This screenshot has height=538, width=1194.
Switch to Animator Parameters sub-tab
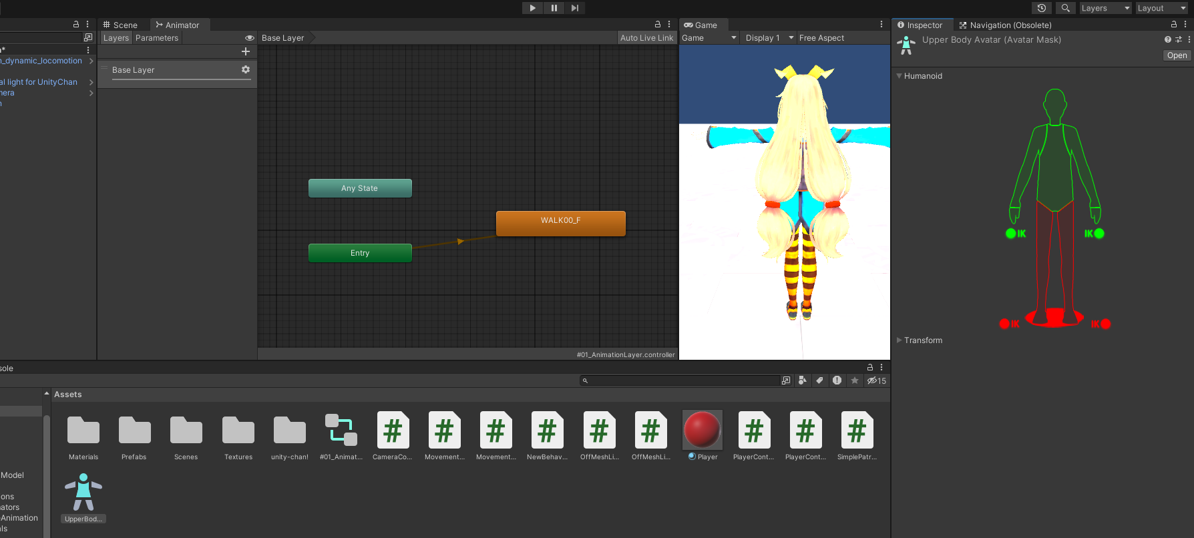(x=157, y=38)
